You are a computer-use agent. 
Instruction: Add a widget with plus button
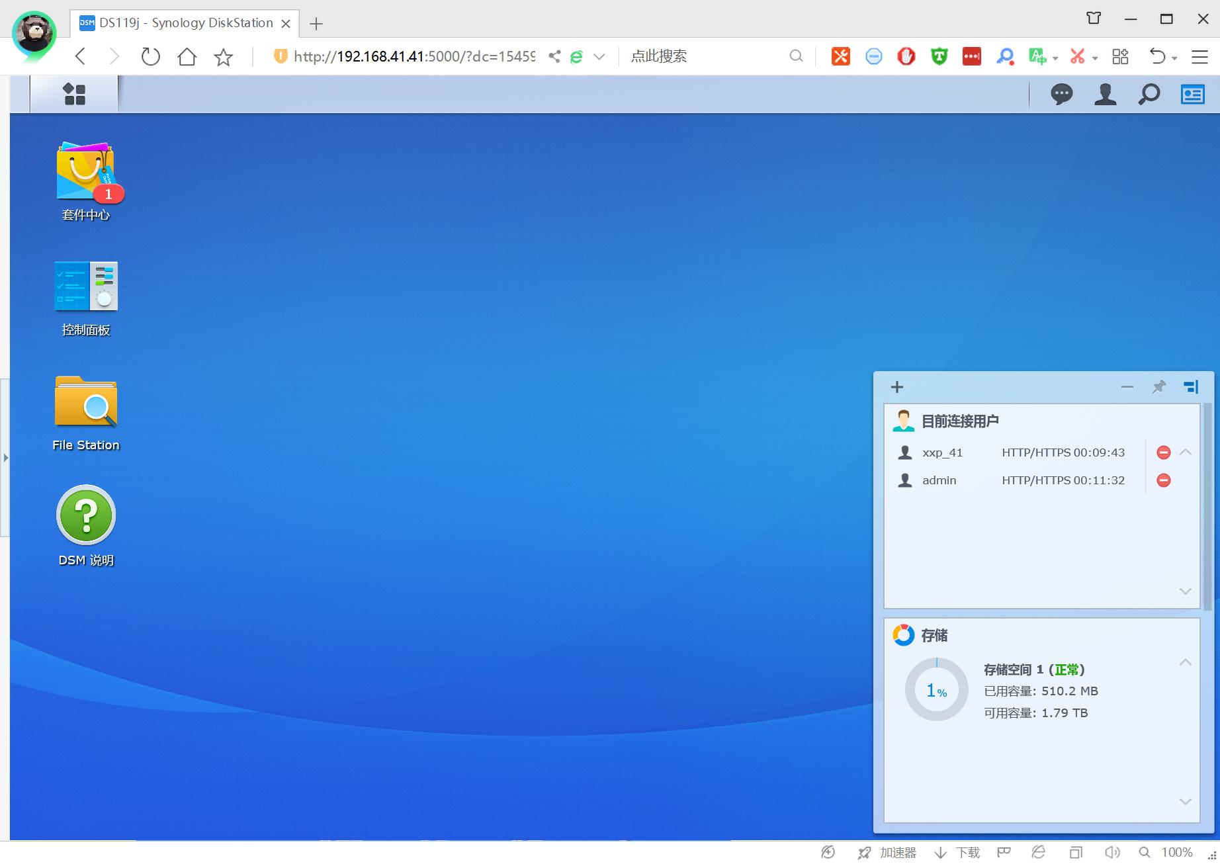(896, 387)
